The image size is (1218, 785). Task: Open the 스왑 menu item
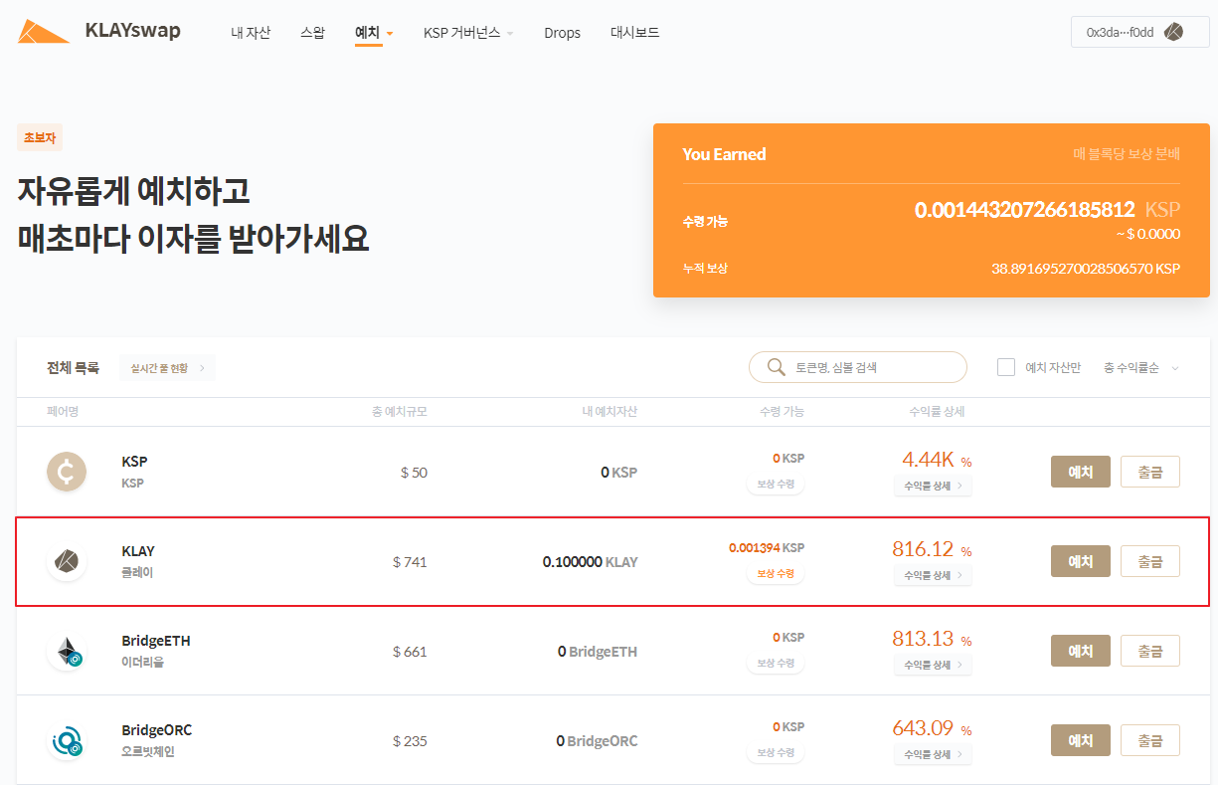(312, 33)
